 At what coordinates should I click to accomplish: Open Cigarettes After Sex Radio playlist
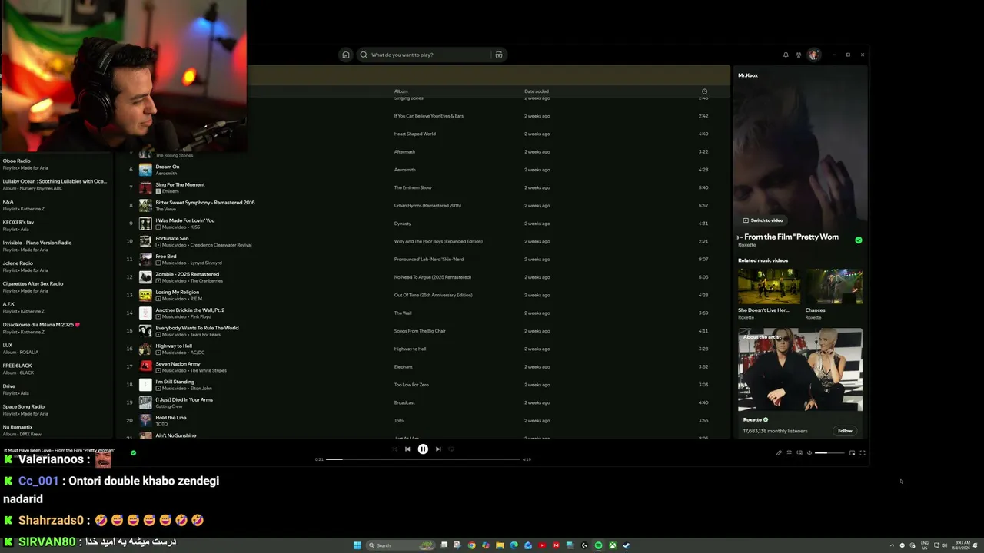point(56,286)
